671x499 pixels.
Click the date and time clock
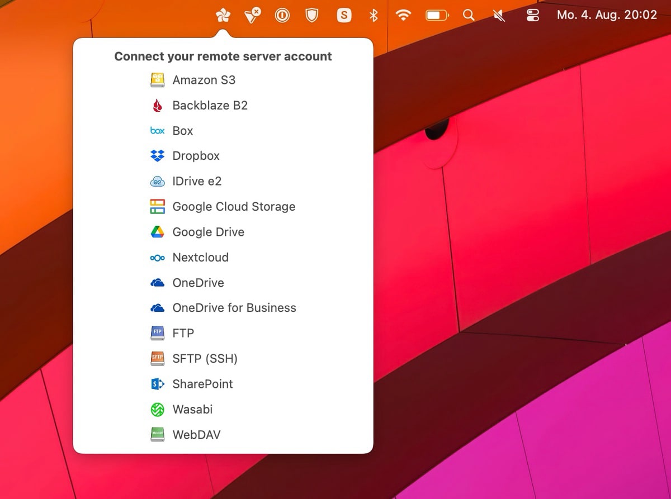pos(607,16)
